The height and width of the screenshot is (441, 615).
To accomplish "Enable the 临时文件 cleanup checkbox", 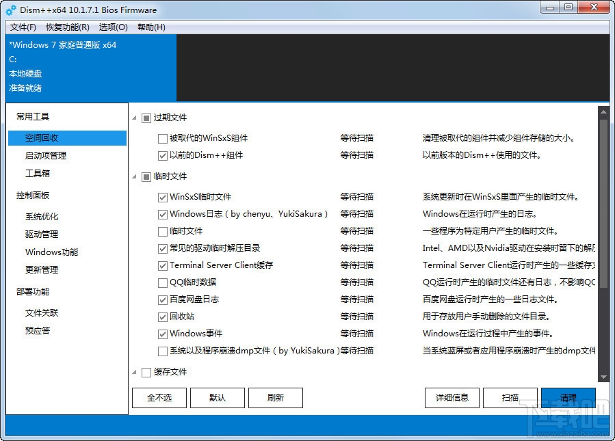I will (162, 231).
